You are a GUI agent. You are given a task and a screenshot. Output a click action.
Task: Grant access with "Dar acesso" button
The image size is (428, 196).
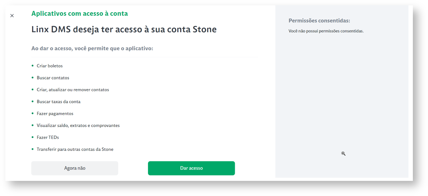[x=191, y=168]
